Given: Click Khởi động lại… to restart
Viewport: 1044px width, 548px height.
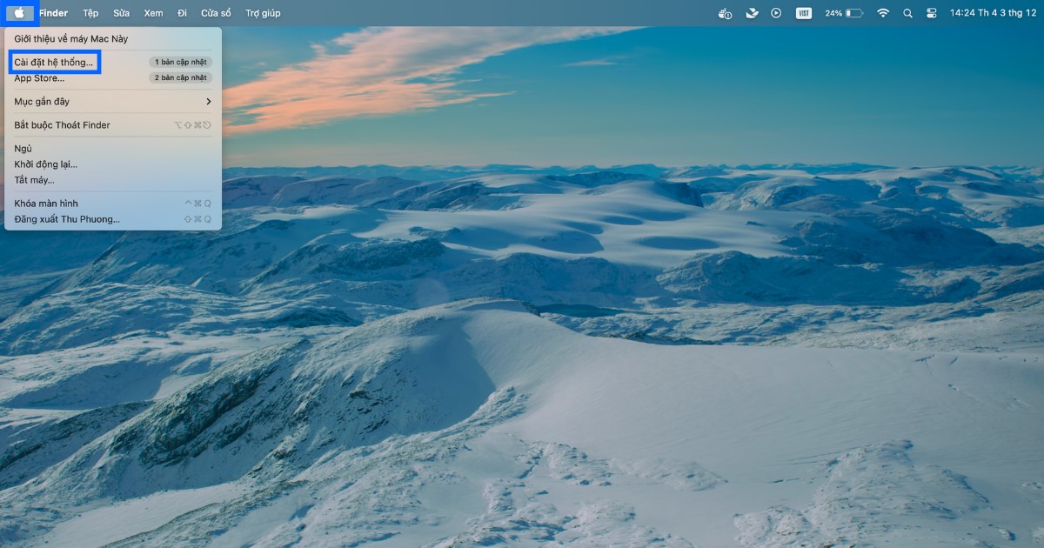Looking at the screenshot, I should pyautogui.click(x=45, y=164).
